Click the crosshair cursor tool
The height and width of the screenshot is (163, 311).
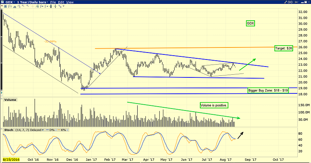[x=32, y=6]
